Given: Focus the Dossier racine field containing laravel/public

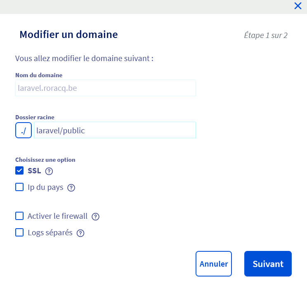Looking at the screenshot, I should pyautogui.click(x=115, y=130).
